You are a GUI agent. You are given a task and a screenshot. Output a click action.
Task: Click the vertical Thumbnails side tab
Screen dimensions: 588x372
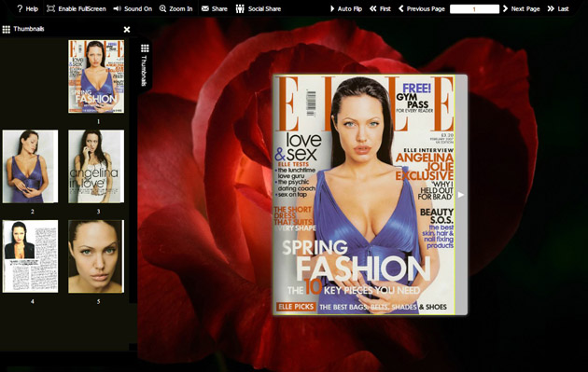pos(145,65)
